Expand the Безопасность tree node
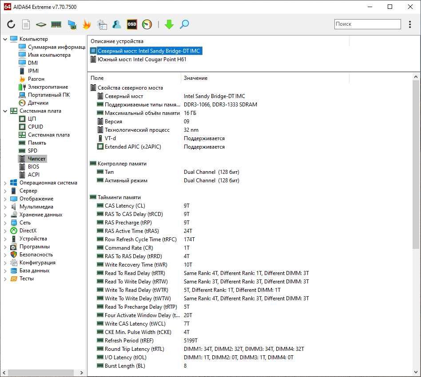The width and height of the screenshot is (421, 377). [x=5, y=255]
